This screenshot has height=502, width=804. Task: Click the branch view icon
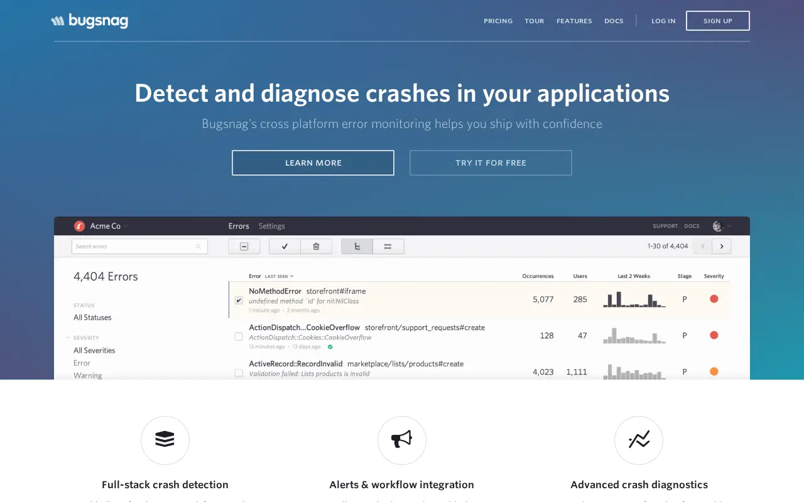coord(357,247)
